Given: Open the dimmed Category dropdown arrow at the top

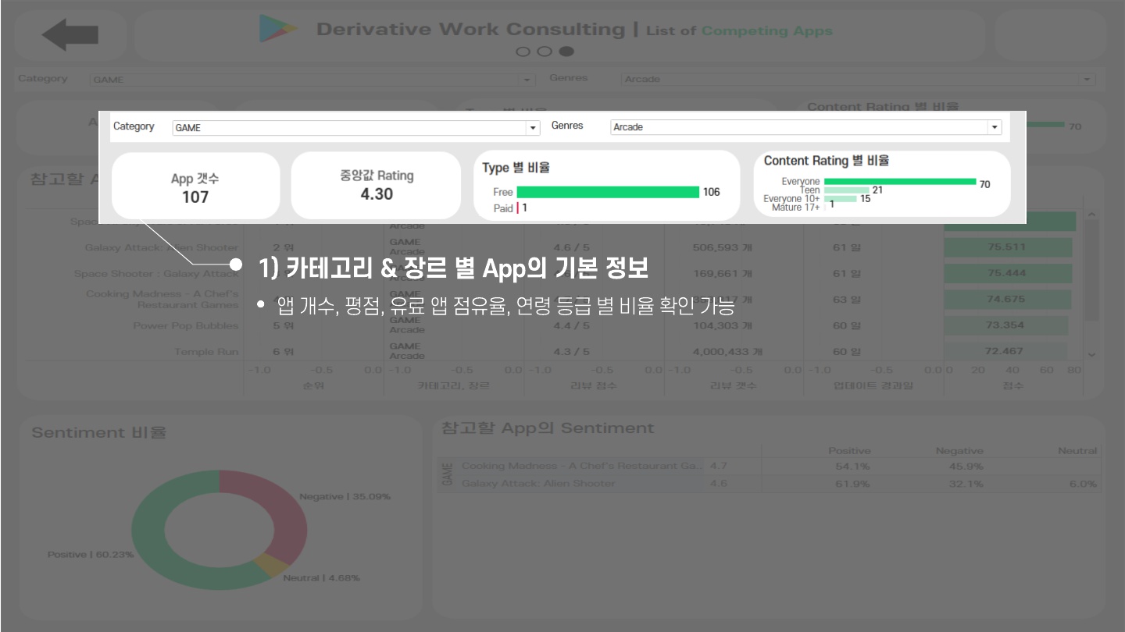Looking at the screenshot, I should tap(528, 80).
